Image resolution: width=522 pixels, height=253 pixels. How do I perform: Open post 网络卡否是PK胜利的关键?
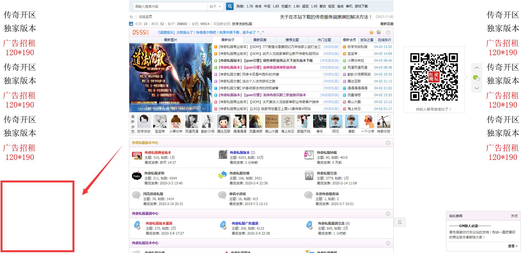(260, 74)
